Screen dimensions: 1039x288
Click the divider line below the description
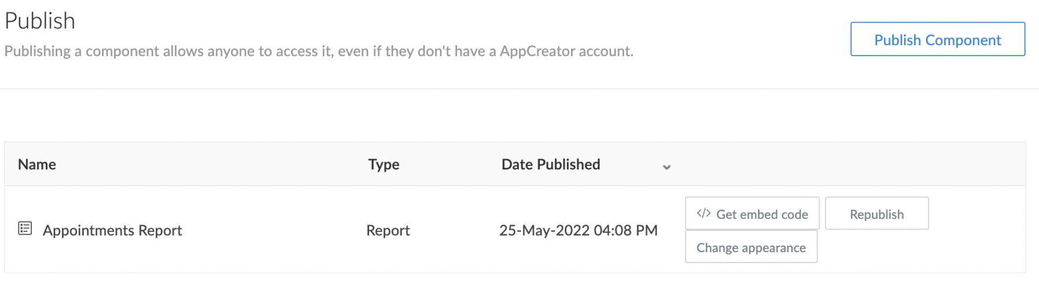519,89
